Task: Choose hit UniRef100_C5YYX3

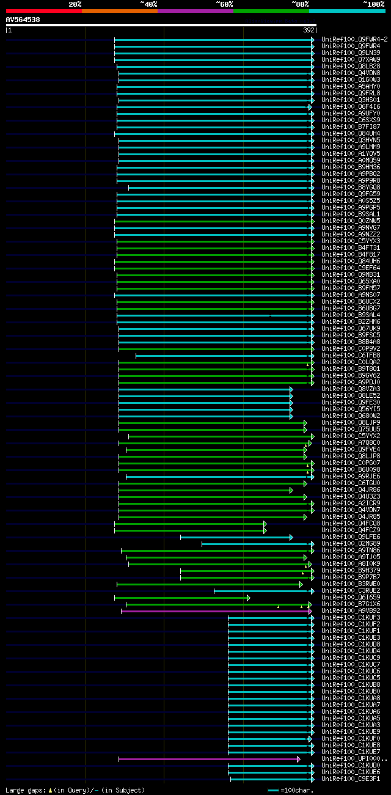Action: coord(351,241)
